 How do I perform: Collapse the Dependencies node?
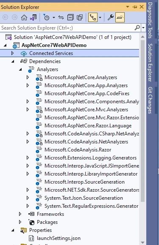click(x=13, y=61)
